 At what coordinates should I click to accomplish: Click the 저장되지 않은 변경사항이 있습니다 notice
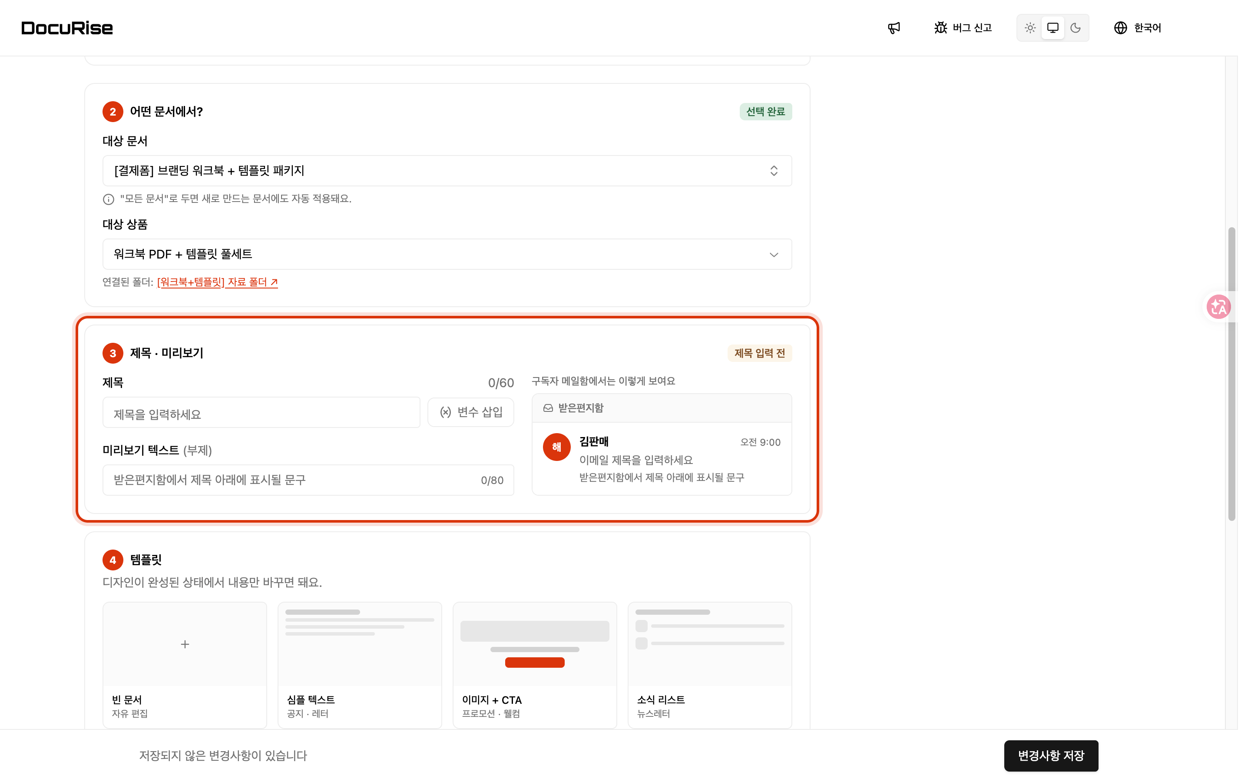pyautogui.click(x=223, y=755)
